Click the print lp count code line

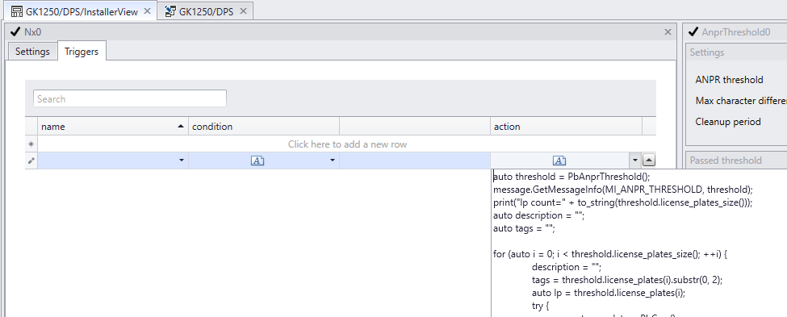coord(623,202)
